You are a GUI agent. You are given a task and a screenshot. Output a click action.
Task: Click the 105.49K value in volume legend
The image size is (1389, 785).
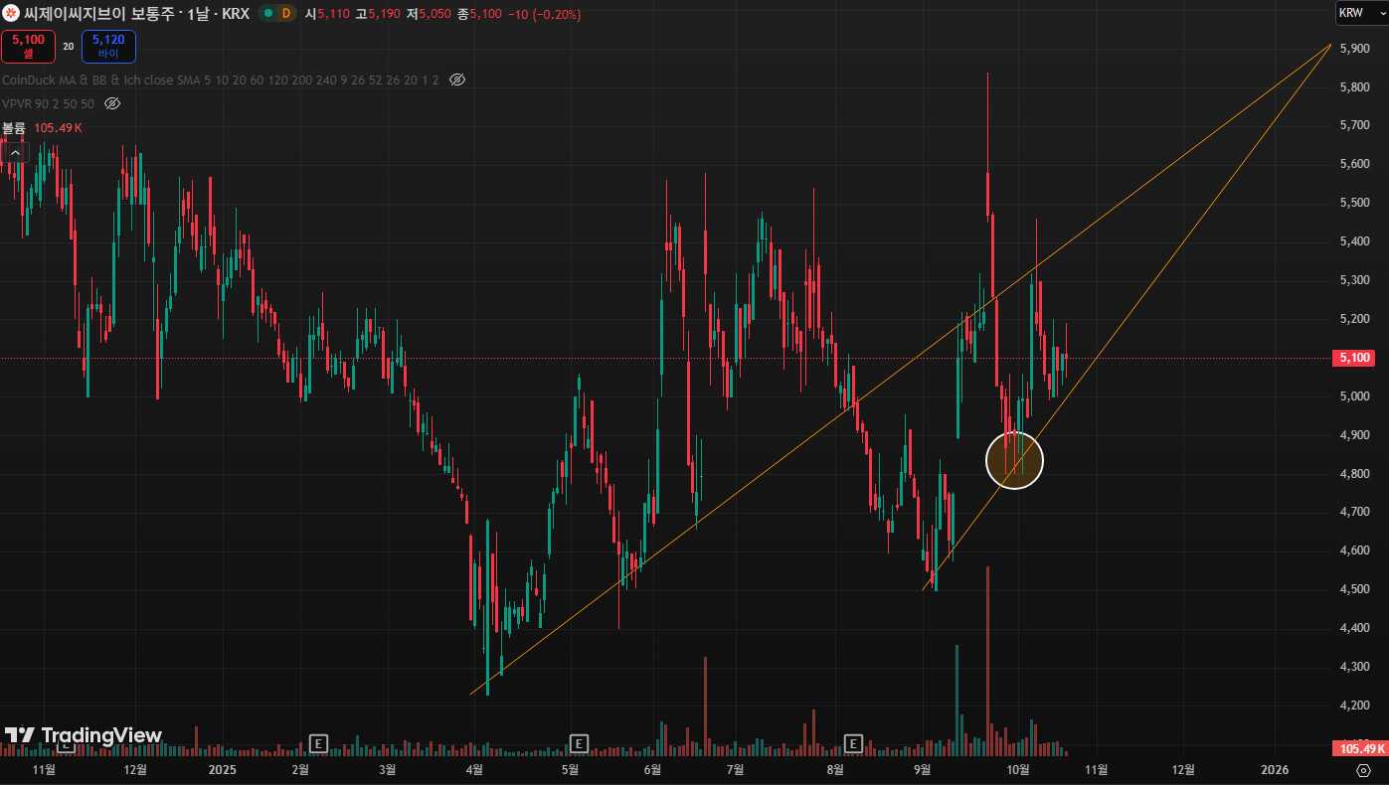coord(58,128)
